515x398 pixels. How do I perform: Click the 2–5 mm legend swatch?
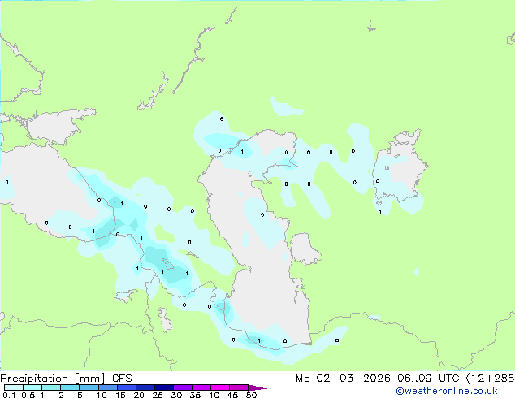pyautogui.click(x=70, y=387)
